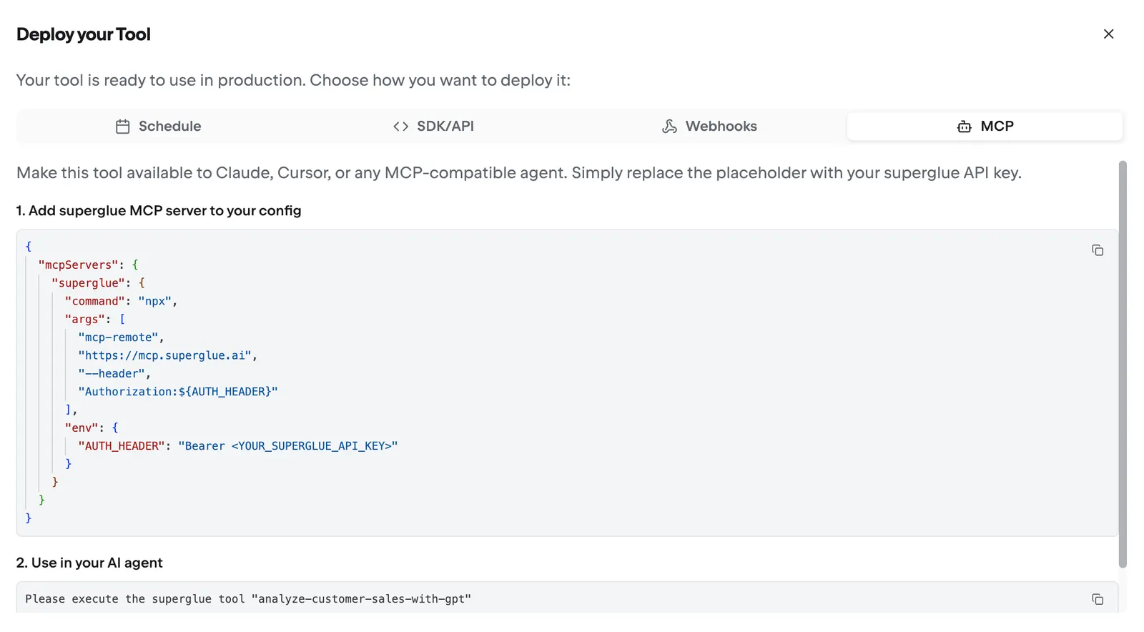Click the "command": "npx" line
The height and width of the screenshot is (632, 1144).
point(121,301)
